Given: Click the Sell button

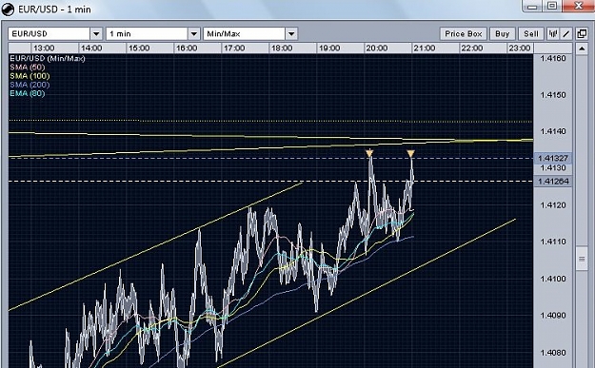Looking at the screenshot, I should pyautogui.click(x=531, y=33).
